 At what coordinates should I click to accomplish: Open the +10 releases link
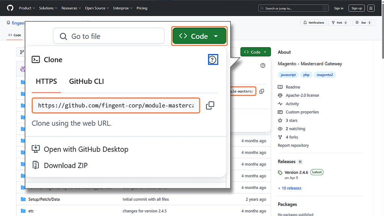click(x=289, y=188)
